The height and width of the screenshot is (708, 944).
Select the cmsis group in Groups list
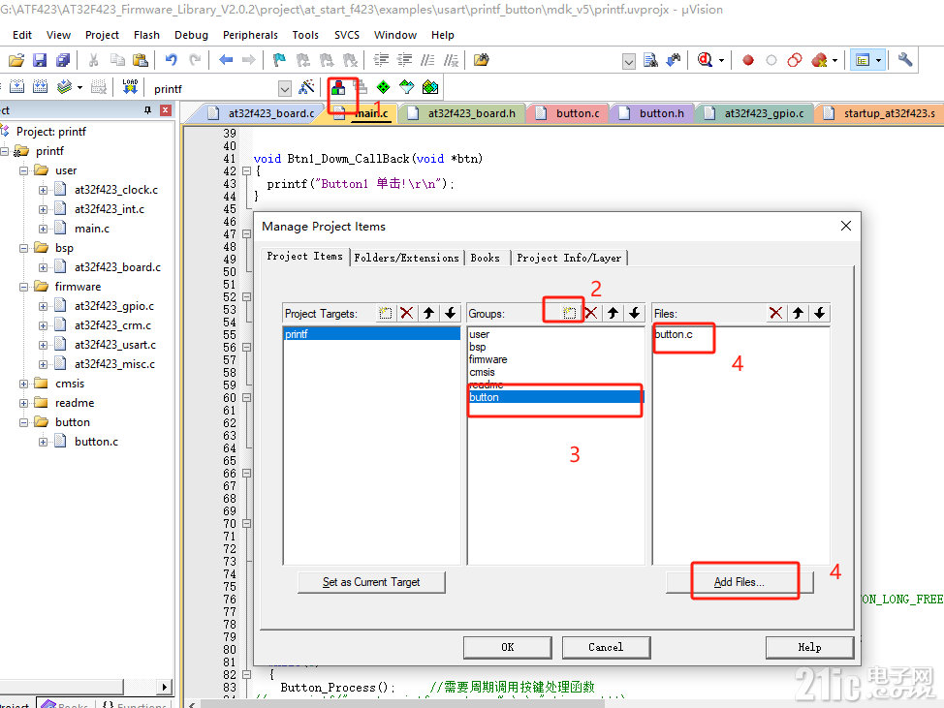pos(483,372)
